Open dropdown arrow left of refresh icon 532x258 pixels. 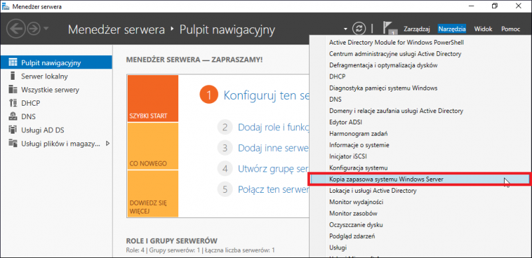(345, 29)
